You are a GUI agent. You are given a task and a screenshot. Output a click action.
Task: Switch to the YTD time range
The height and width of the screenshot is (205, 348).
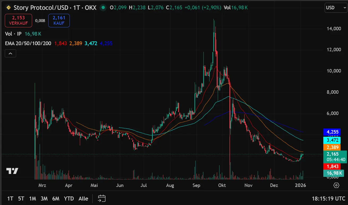pyautogui.click(x=69, y=198)
